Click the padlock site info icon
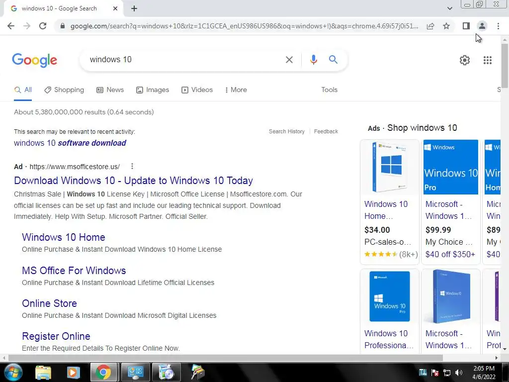509x382 pixels. click(x=63, y=26)
